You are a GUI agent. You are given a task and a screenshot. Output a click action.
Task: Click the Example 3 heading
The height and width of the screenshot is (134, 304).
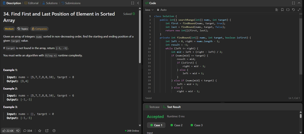10,107
